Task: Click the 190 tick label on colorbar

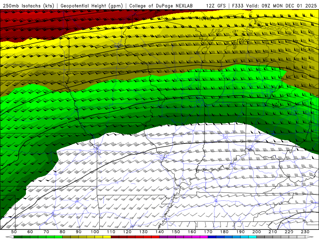Action: click(240, 232)
